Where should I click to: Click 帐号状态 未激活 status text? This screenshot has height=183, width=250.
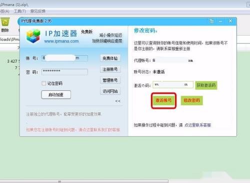(149, 72)
